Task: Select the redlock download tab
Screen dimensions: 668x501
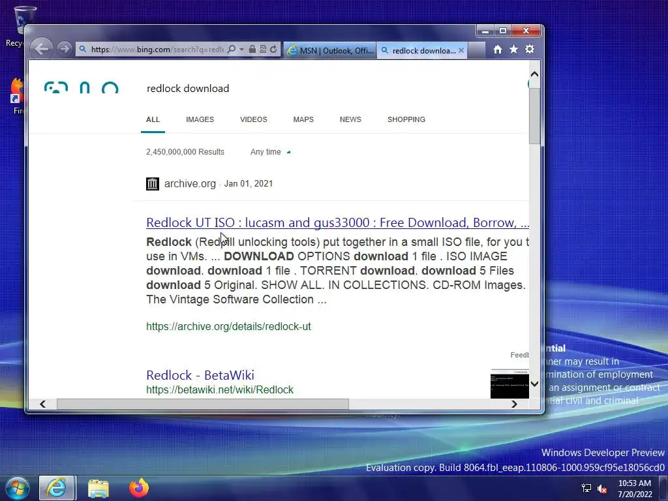Action: click(x=419, y=50)
